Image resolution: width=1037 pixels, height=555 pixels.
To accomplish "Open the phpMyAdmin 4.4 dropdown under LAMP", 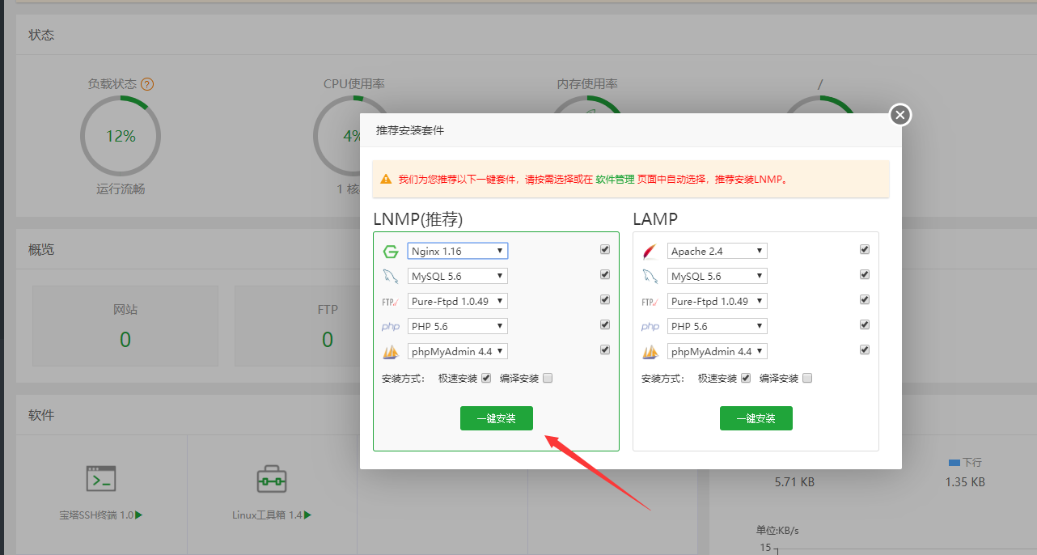I will [x=717, y=352].
